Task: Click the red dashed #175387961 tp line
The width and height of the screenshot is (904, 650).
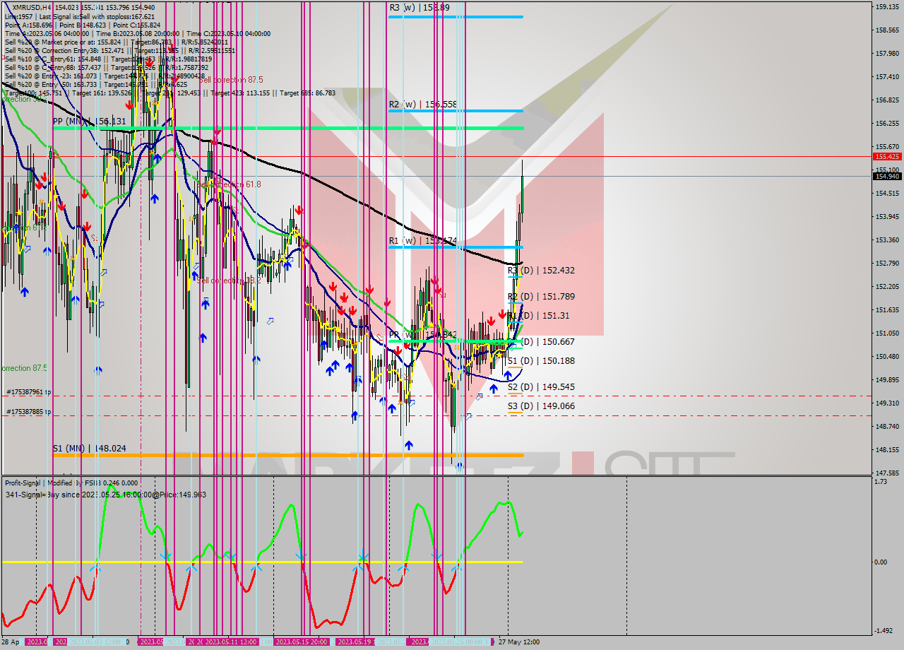Action: point(282,396)
